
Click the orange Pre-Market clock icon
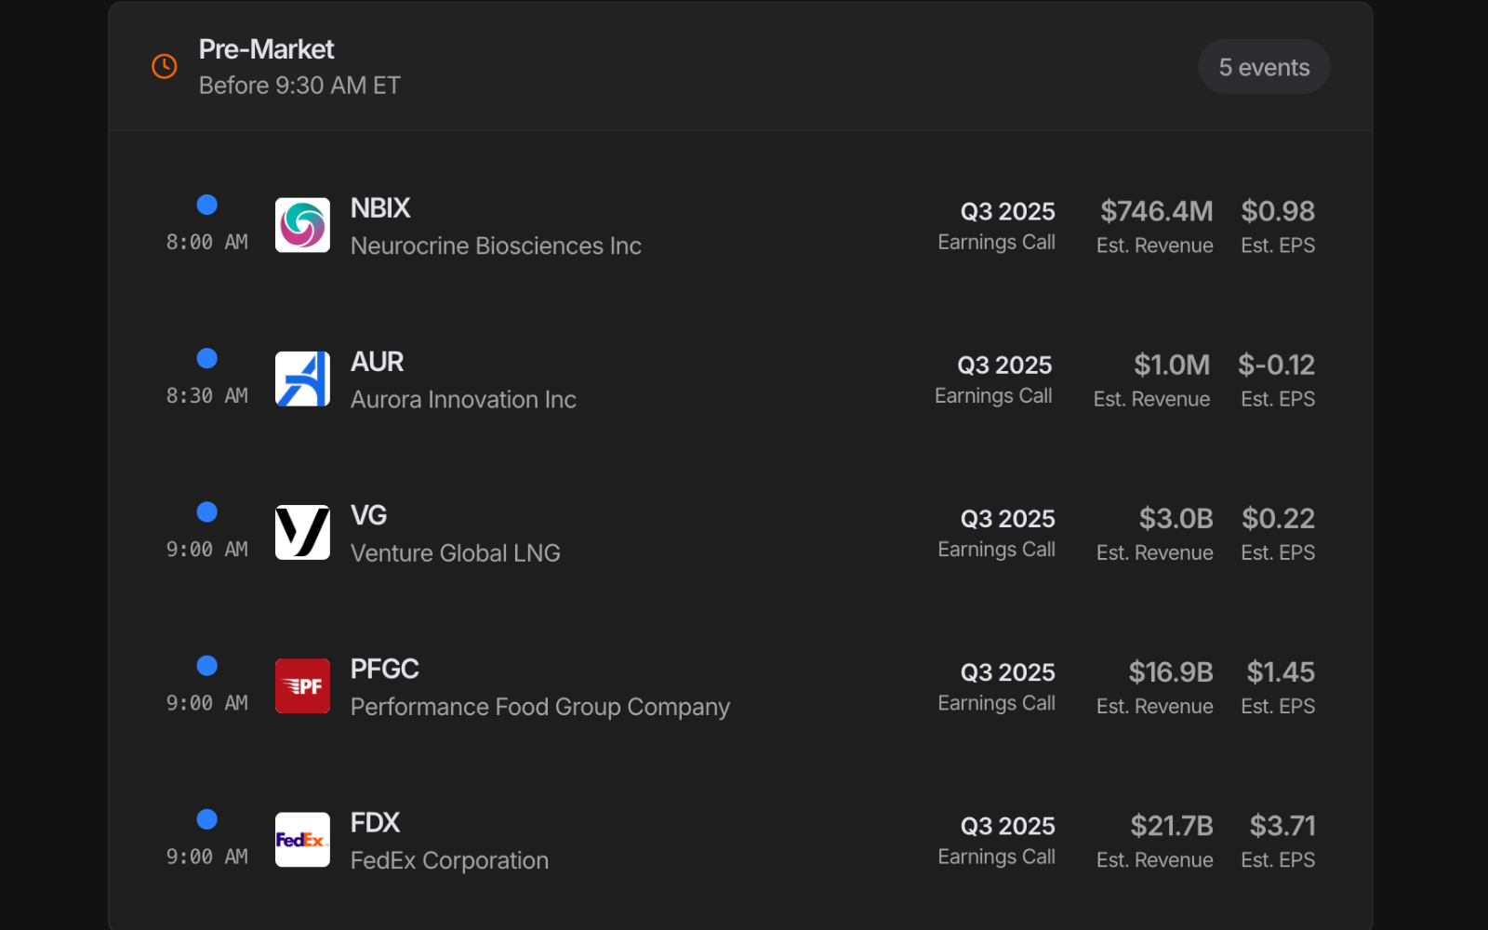(165, 66)
